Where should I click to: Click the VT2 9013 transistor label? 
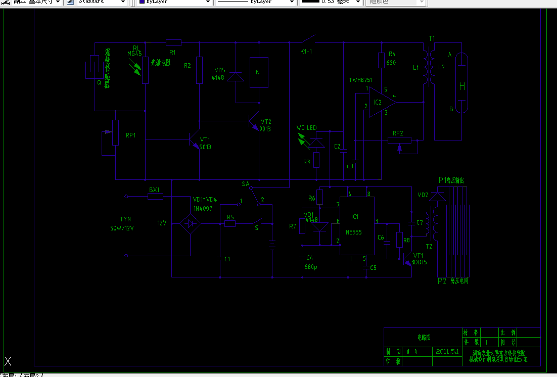pos(265,125)
